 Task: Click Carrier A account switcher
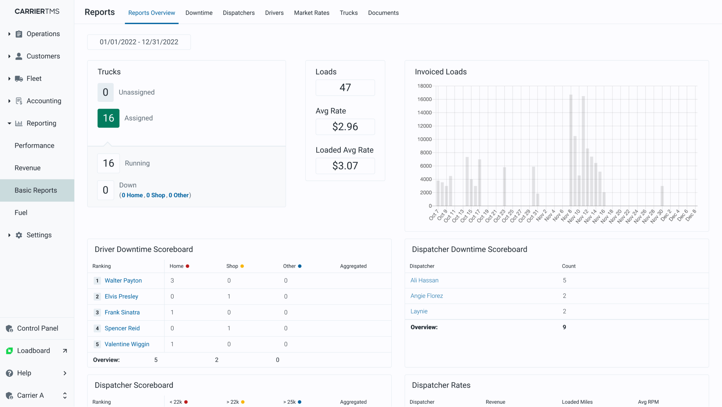[x=37, y=395]
